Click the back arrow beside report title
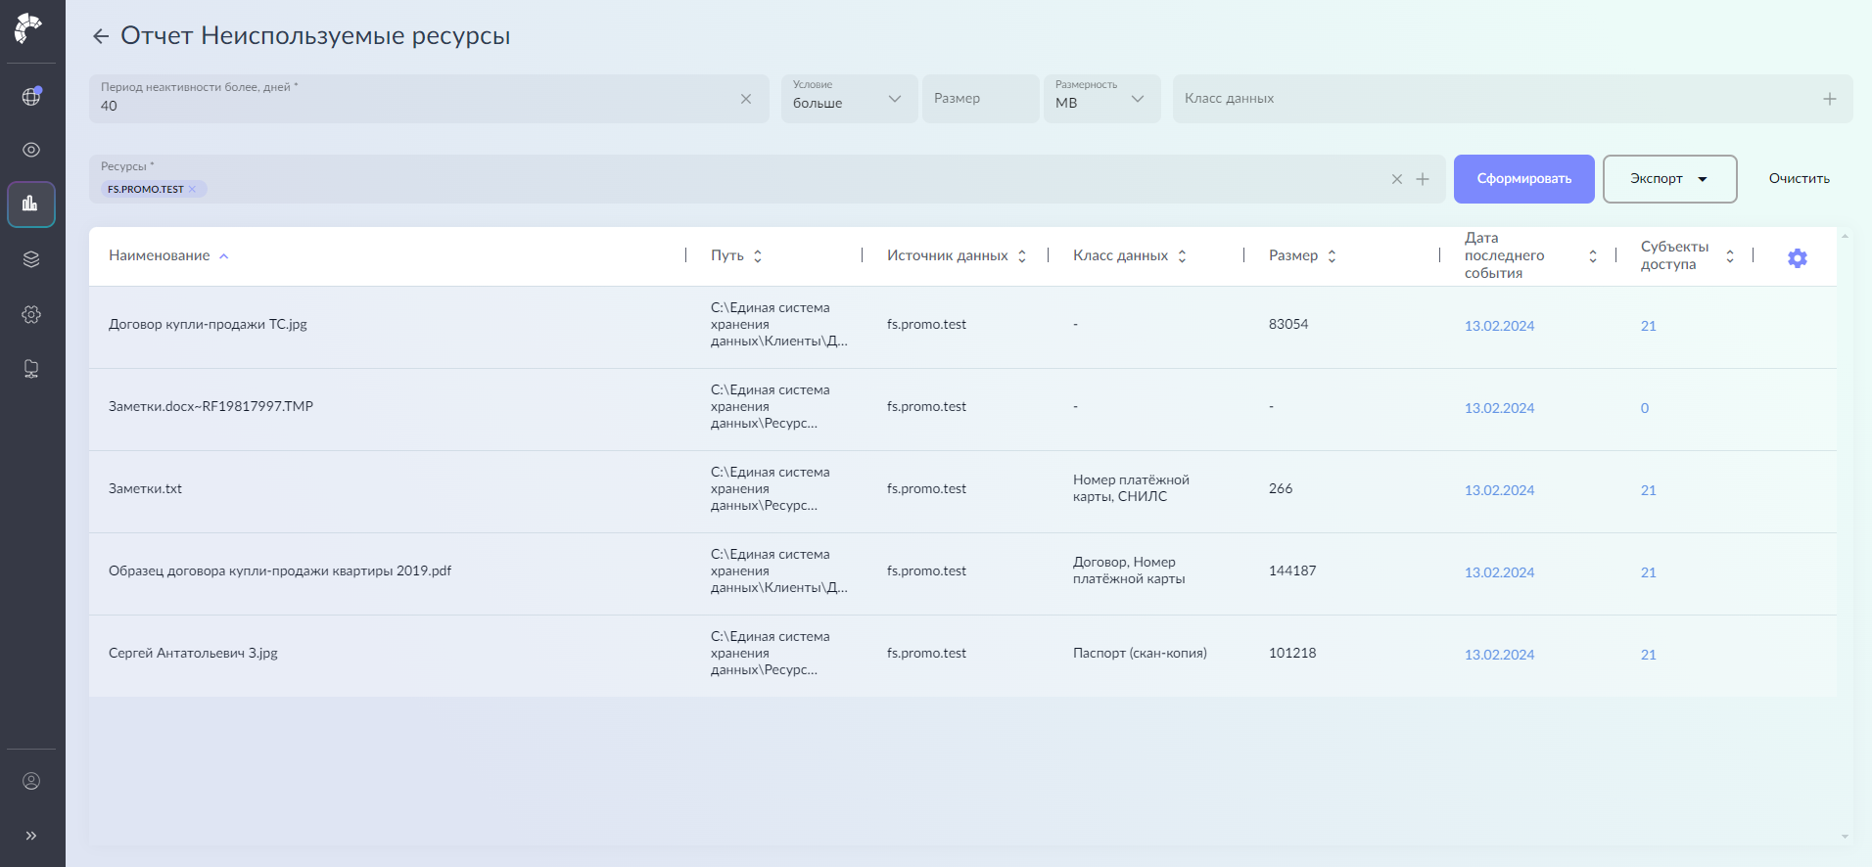 tap(100, 36)
